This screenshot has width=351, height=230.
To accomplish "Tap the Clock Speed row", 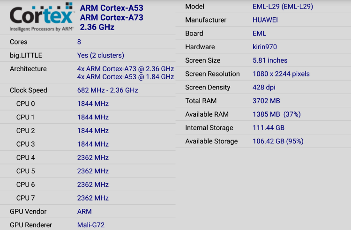I will point(88,90).
